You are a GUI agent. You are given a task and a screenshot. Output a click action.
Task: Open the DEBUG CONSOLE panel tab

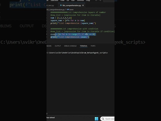coord(70,46)
